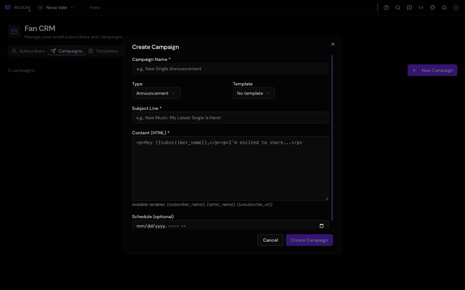Cancel the campaign creation
The width and height of the screenshot is (465, 290).
tap(270, 240)
